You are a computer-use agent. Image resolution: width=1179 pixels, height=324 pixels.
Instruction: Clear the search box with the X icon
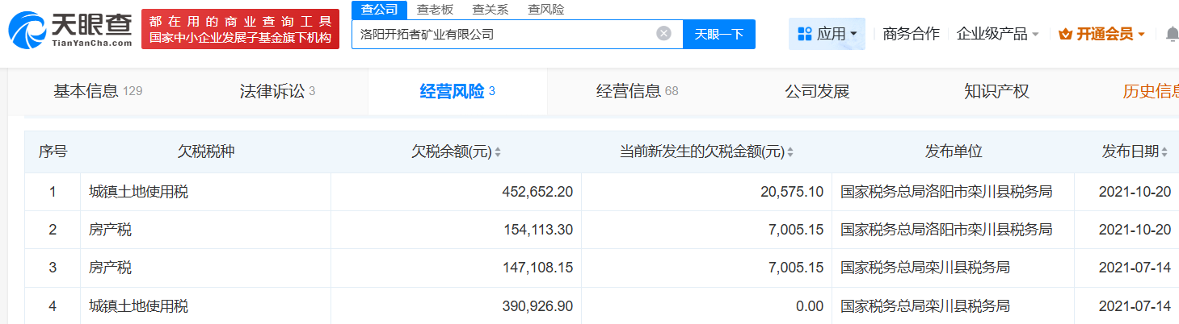pos(663,34)
